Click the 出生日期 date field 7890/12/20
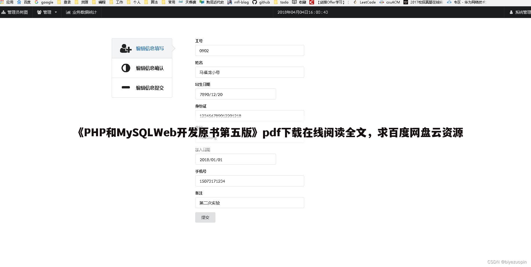Image resolution: width=531 pixels, height=267 pixels. [x=235, y=94]
